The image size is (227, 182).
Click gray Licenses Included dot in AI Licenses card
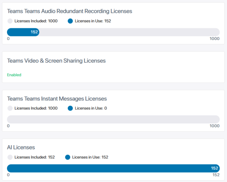(10, 157)
